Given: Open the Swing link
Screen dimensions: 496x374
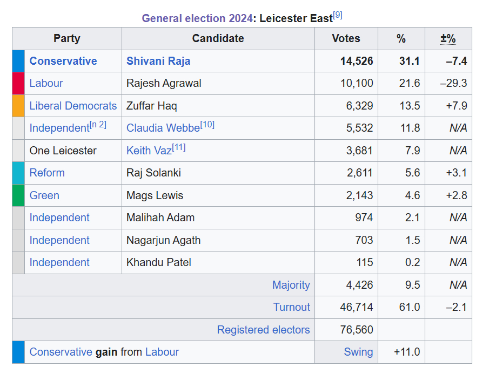Looking at the screenshot, I should pos(358,352).
